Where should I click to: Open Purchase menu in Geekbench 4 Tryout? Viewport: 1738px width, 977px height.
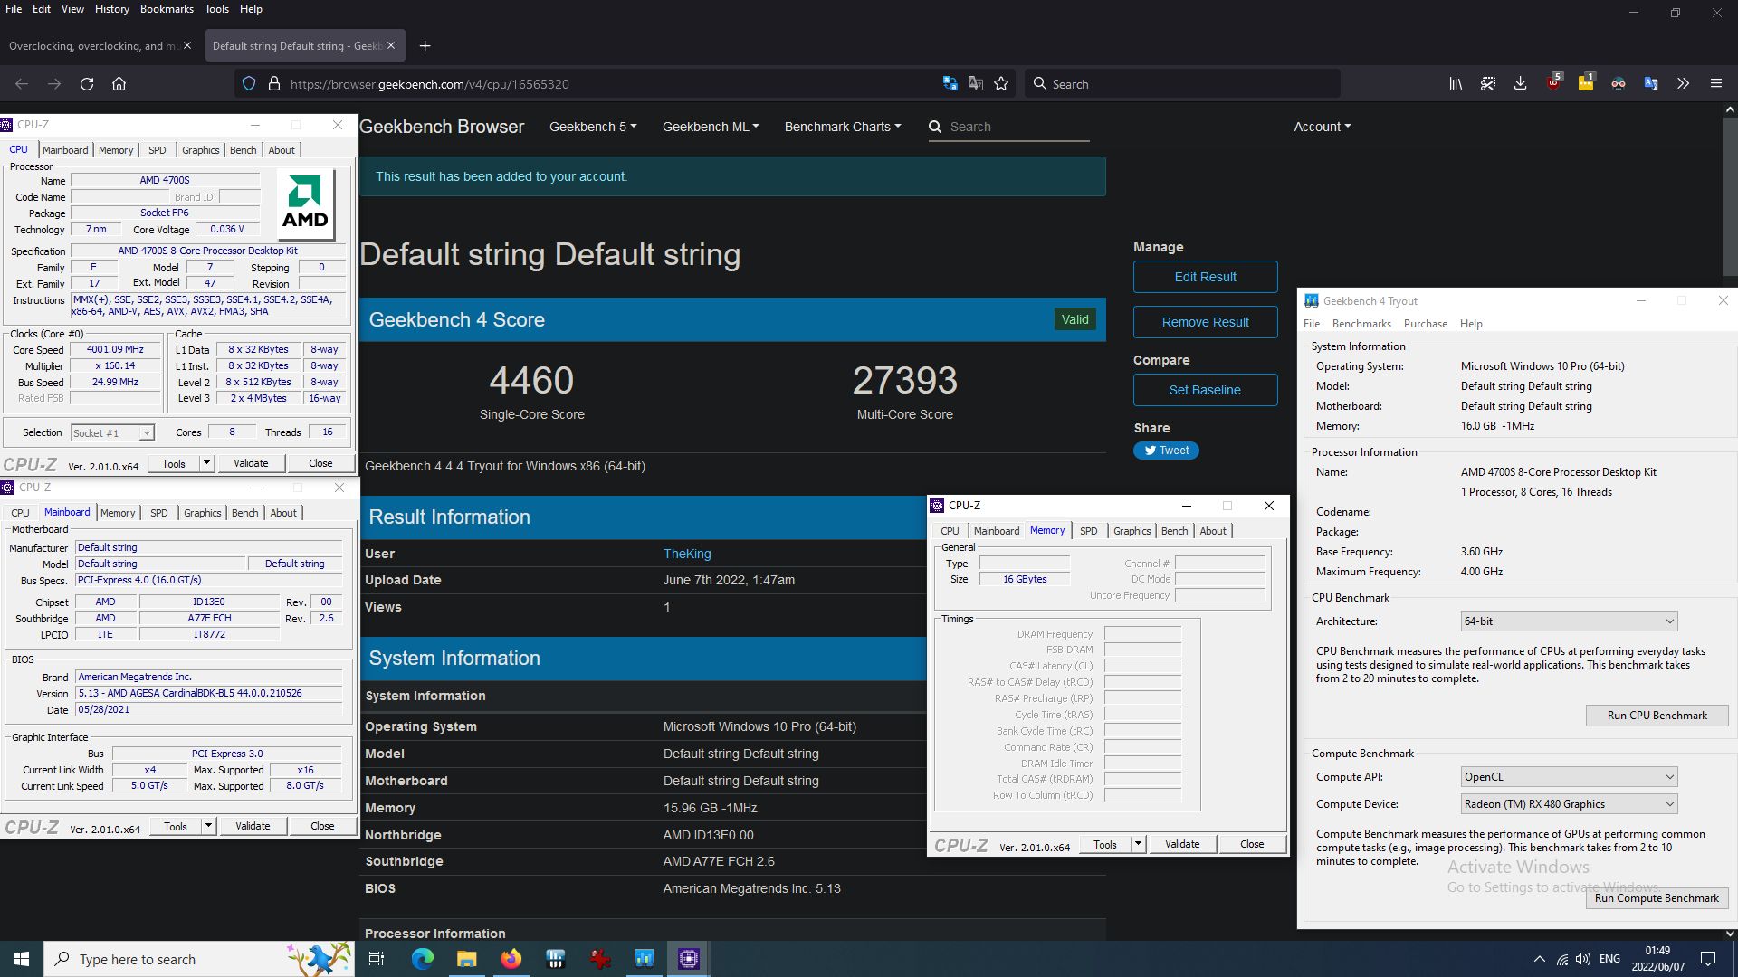[1426, 324]
